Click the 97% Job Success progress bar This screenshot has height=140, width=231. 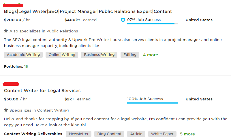pyautogui.click(x=152, y=24)
